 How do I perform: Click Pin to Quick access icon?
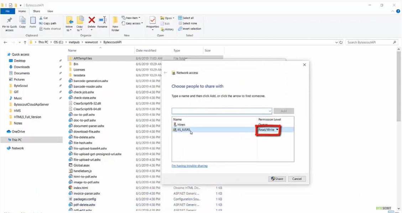[10, 20]
